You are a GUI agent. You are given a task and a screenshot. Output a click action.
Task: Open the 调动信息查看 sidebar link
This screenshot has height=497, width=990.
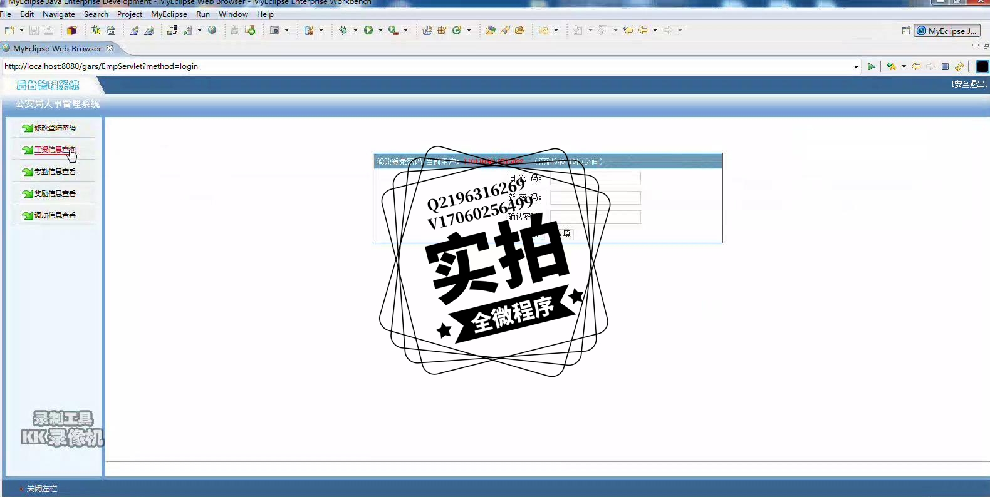click(x=55, y=215)
